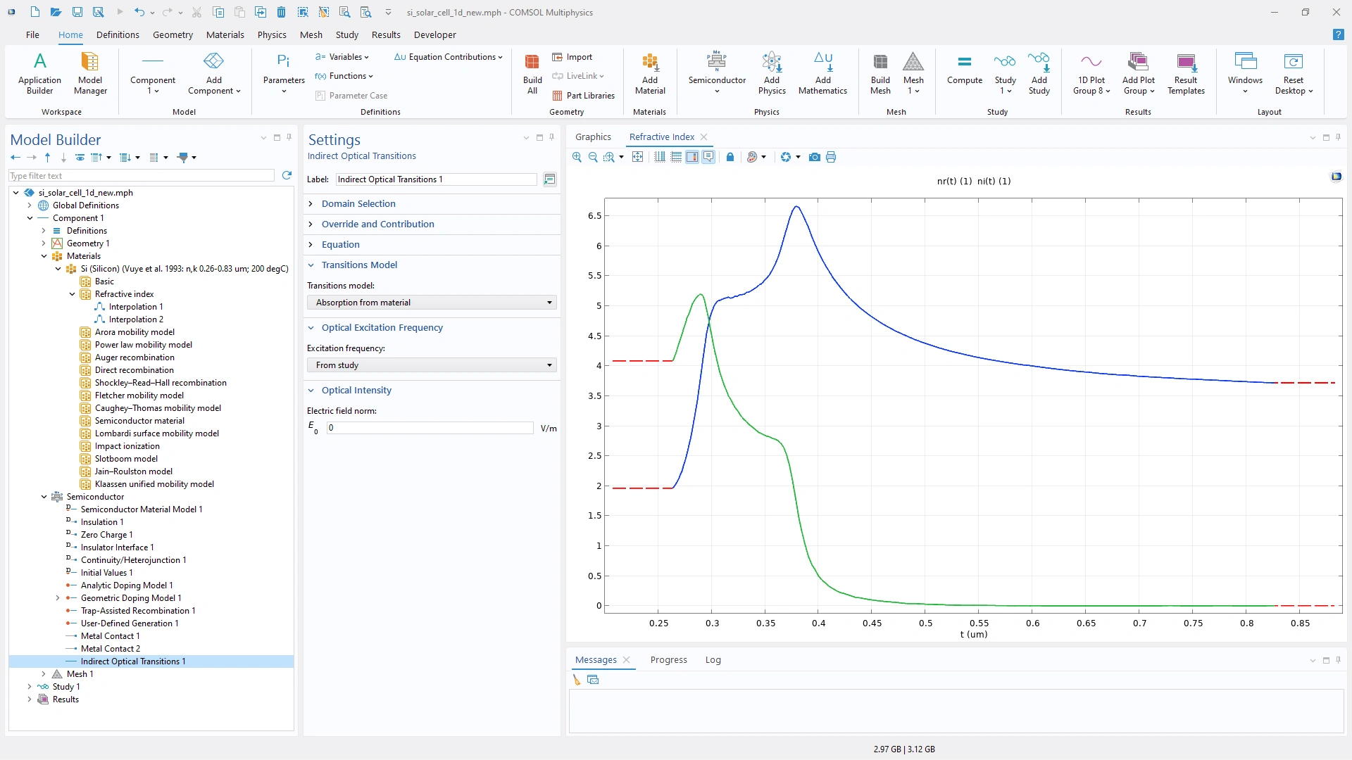The image size is (1352, 760).
Task: Open the Excitation frequency dropdown
Action: [x=432, y=365]
